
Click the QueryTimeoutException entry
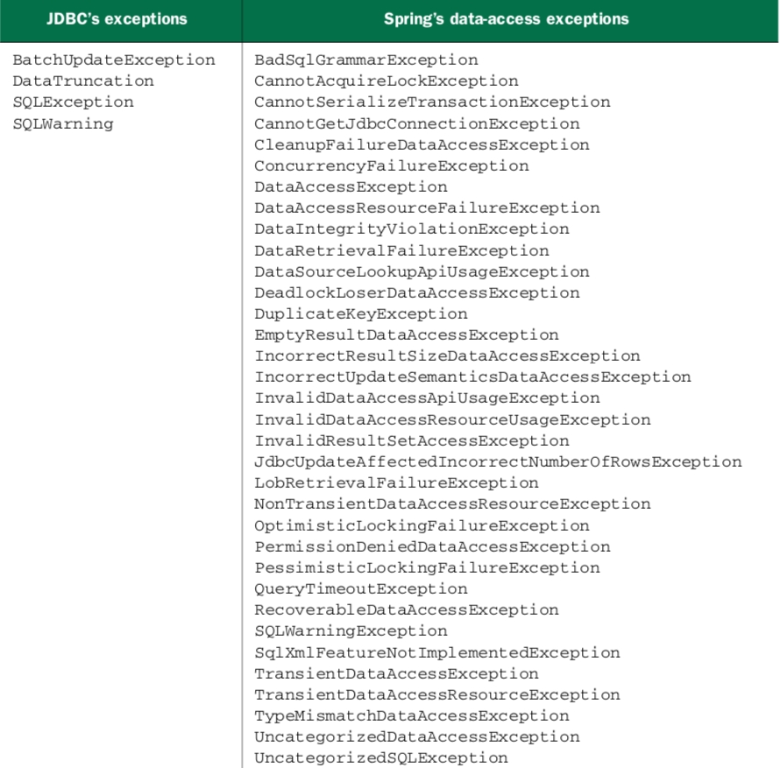pyautogui.click(x=361, y=588)
